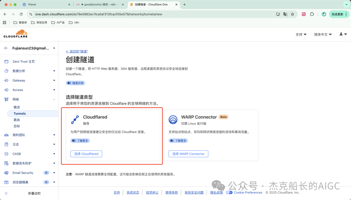Click the Gateway sidebar icon
This screenshot has width=351, height=200.
[x=6, y=80]
